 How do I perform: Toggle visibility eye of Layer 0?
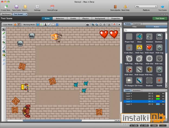click(x=163, y=104)
